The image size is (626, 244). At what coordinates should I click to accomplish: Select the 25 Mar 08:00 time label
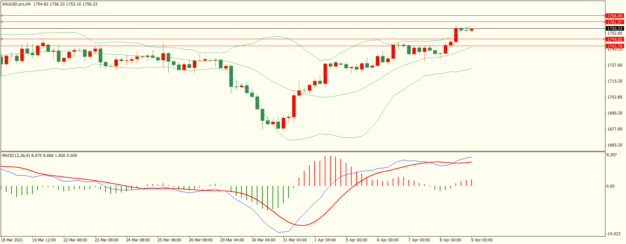169,240
